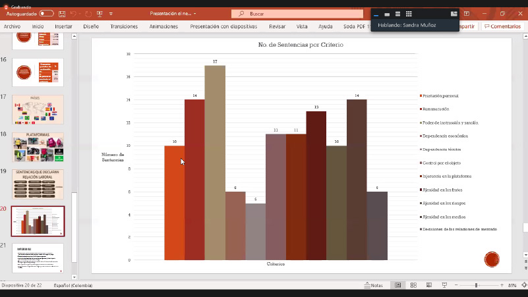Screen dimensions: 528x297
Task: Open the Soda PDF tab
Action: (356, 26)
